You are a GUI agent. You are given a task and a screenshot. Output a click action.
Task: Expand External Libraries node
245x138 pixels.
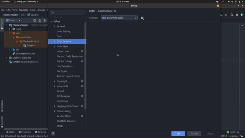pos(6,58)
